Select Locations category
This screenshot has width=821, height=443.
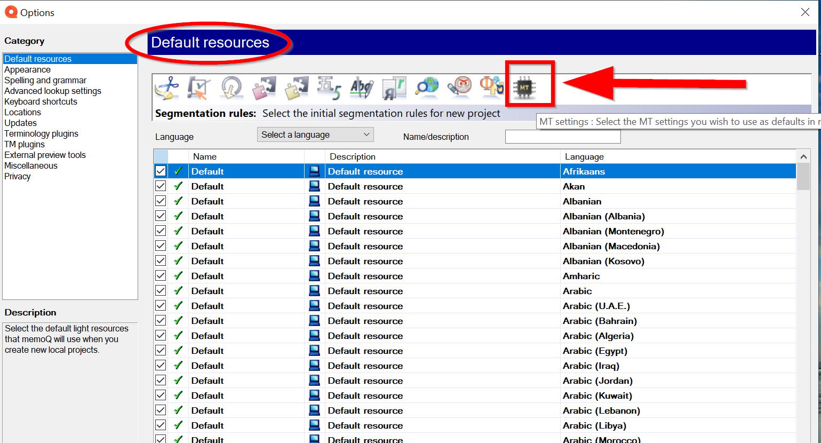coord(22,112)
